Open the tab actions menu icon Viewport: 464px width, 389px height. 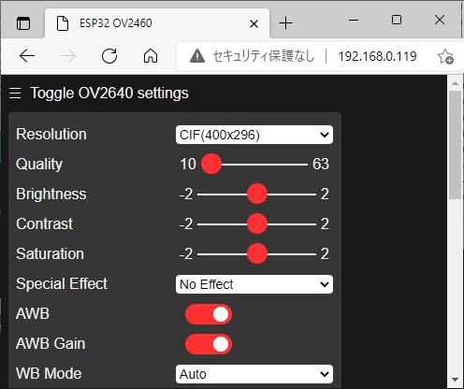coord(23,23)
